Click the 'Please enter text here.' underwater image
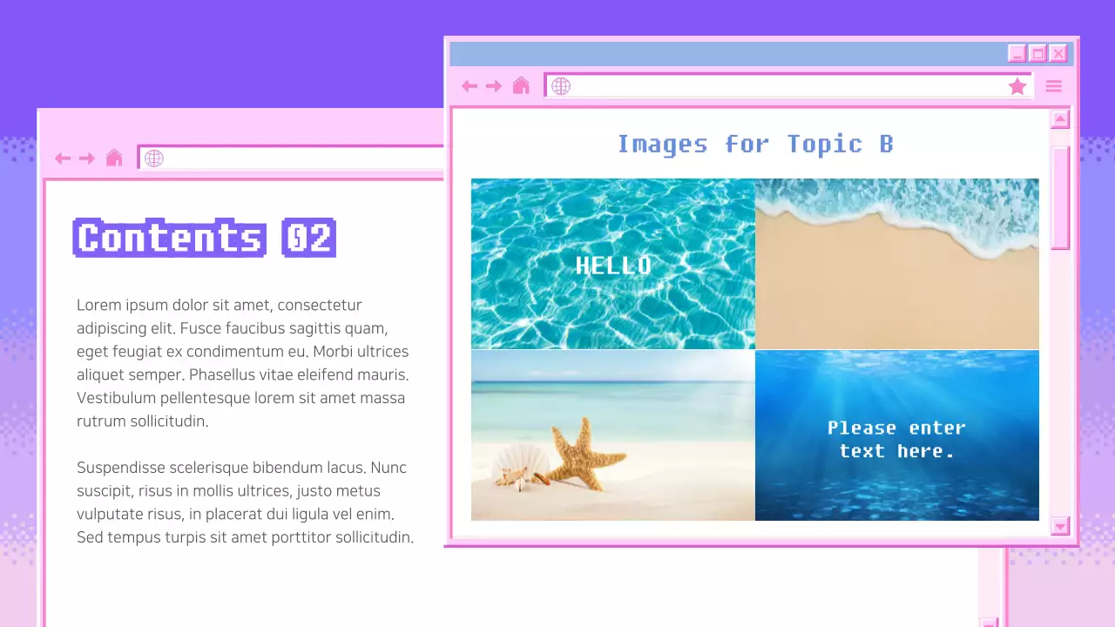1115x627 pixels. coord(896,435)
